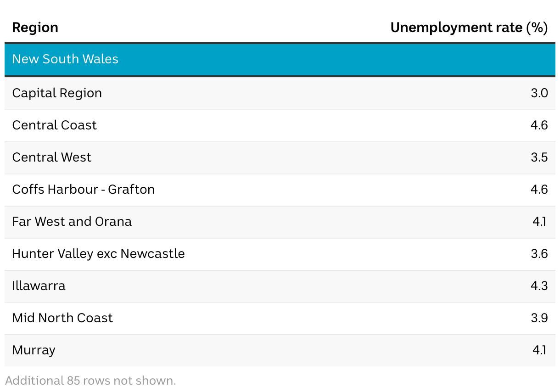Select the Capital Region row label
This screenshot has width=560, height=392.
coord(57,93)
